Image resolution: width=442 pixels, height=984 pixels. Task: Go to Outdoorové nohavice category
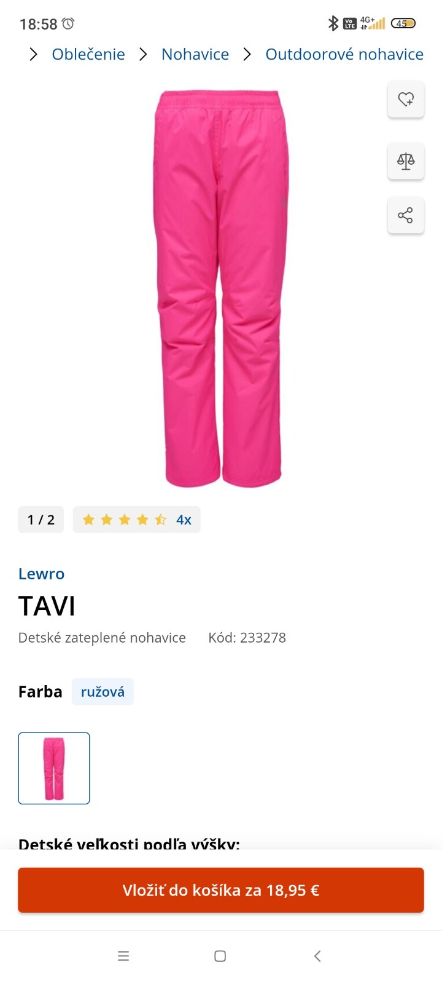344,54
